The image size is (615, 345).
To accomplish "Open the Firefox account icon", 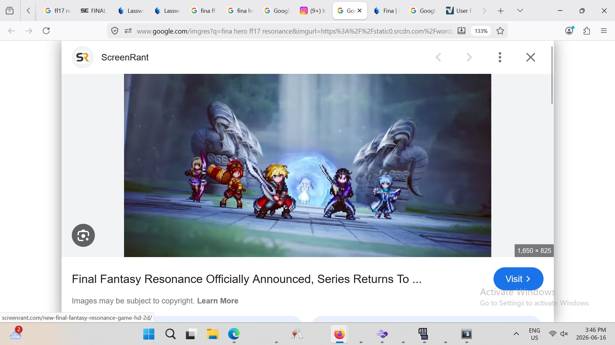I will tap(569, 31).
